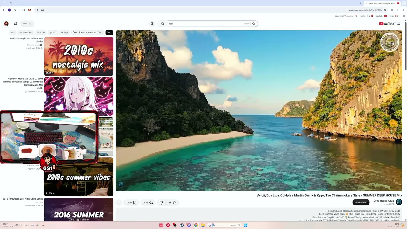Select the קשורים filter chip

pos(65,32)
